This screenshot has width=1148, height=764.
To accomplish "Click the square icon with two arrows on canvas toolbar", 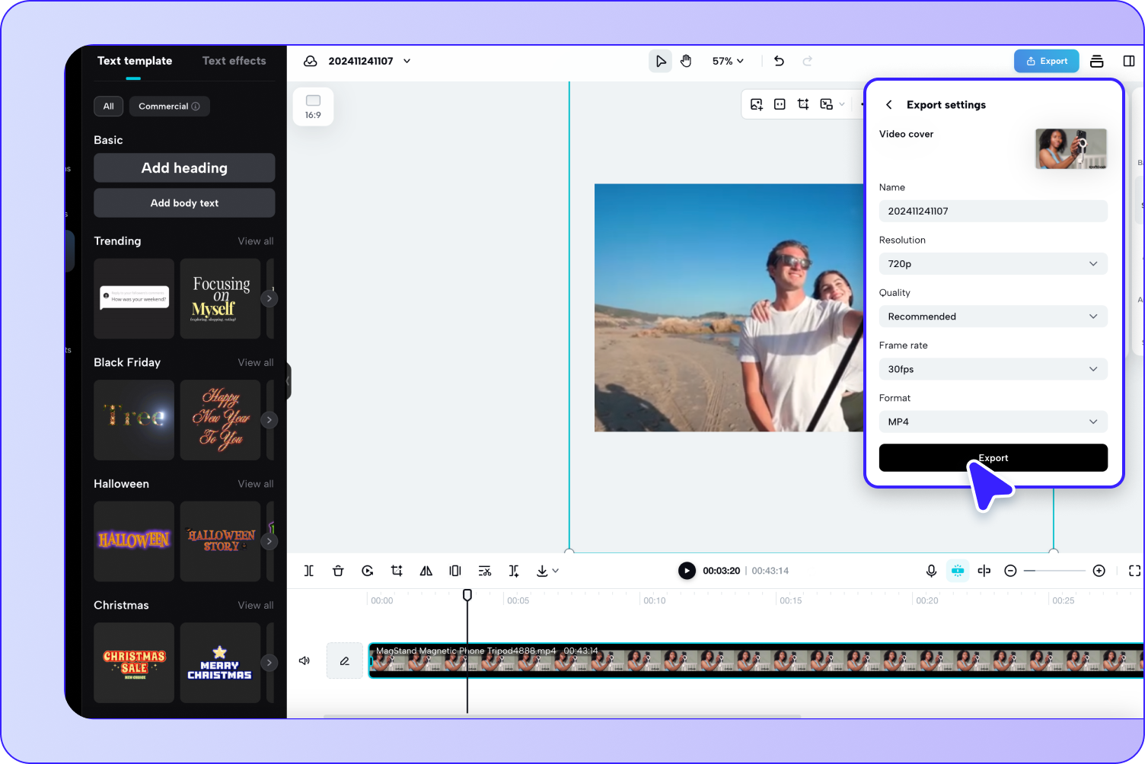I will [780, 104].
